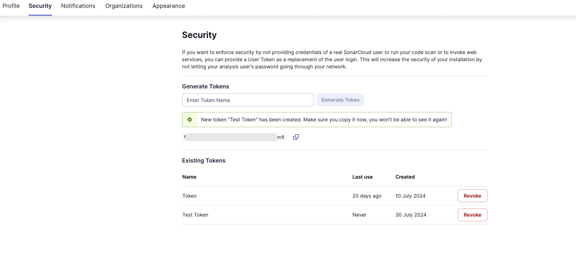This screenshot has width=576, height=256.
Task: Open the Appearance tab
Action: pyautogui.click(x=168, y=6)
